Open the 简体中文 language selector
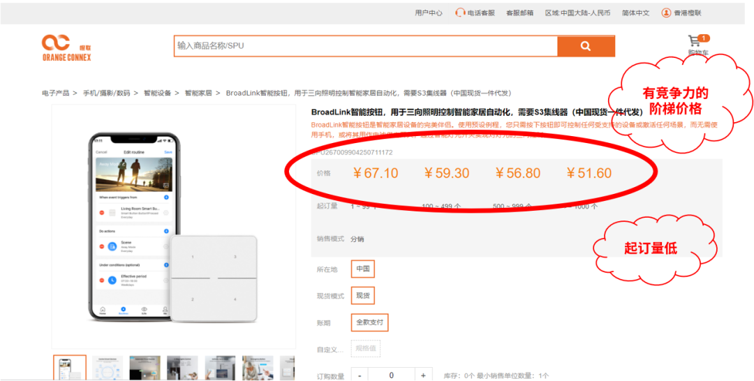The width and height of the screenshot is (754, 381). [x=636, y=13]
